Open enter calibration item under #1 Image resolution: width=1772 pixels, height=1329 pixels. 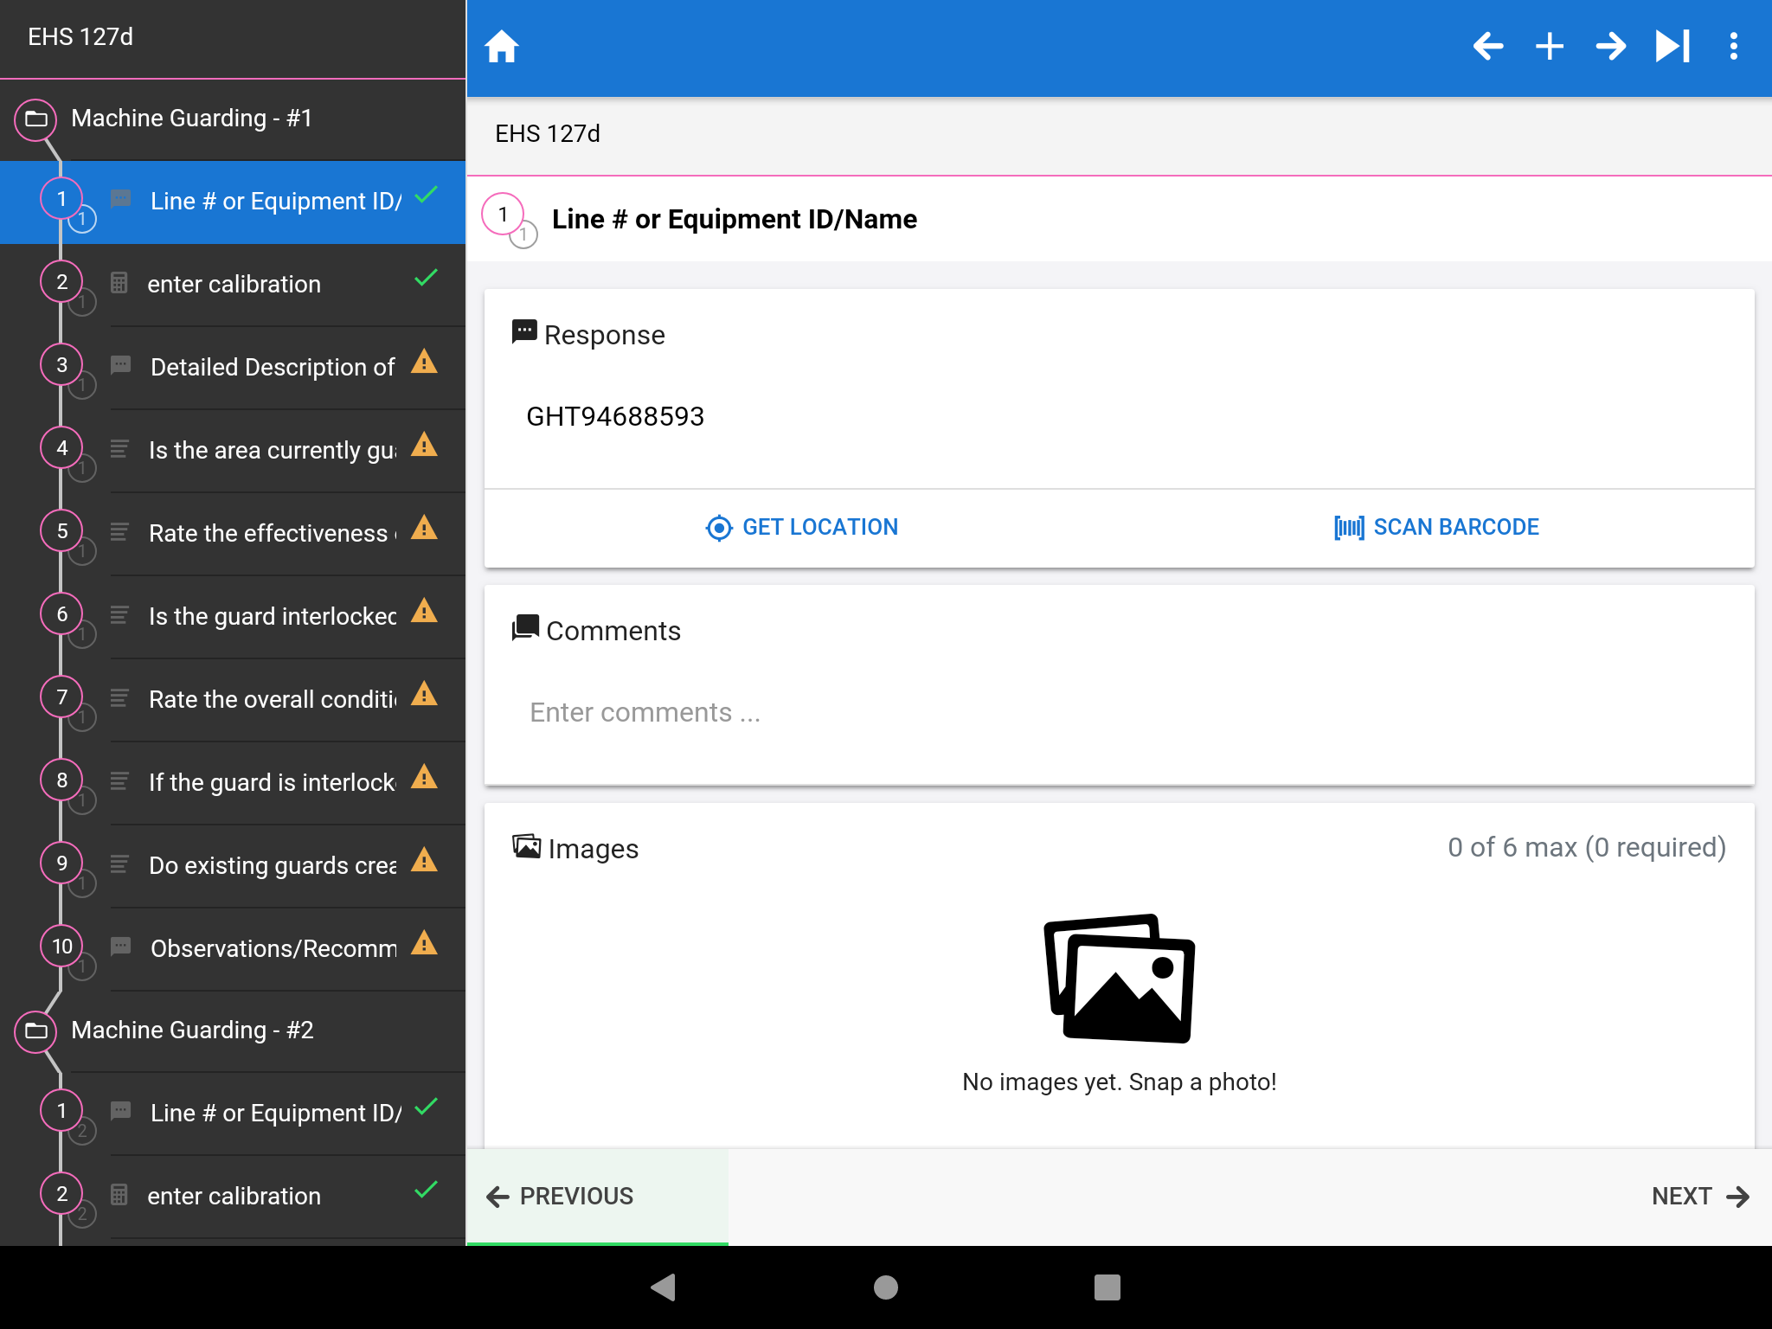(x=233, y=284)
